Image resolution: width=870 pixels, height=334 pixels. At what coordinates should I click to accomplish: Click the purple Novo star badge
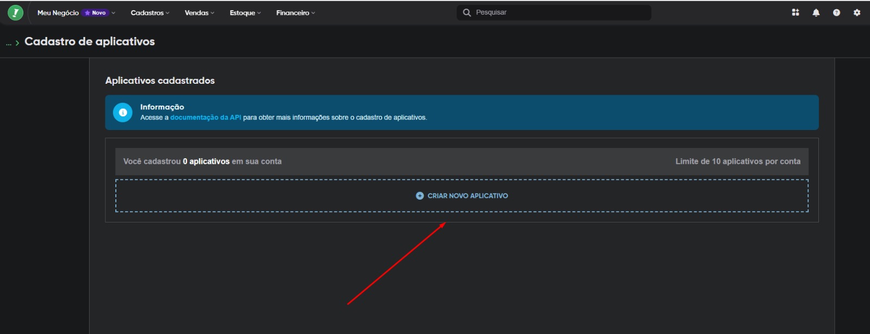[96, 13]
